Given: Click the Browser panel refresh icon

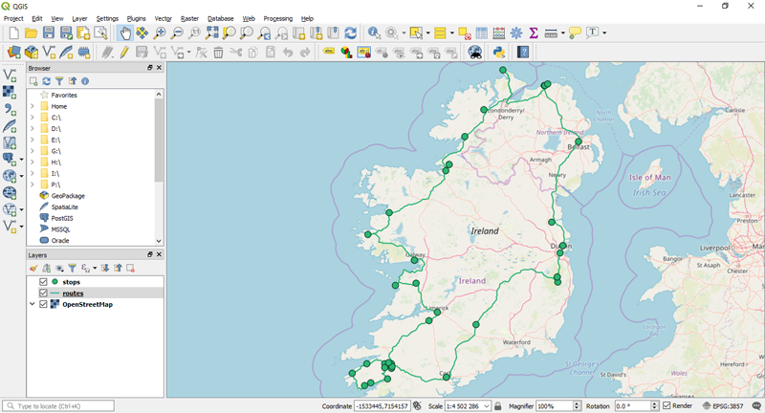Looking at the screenshot, I should pos(46,81).
